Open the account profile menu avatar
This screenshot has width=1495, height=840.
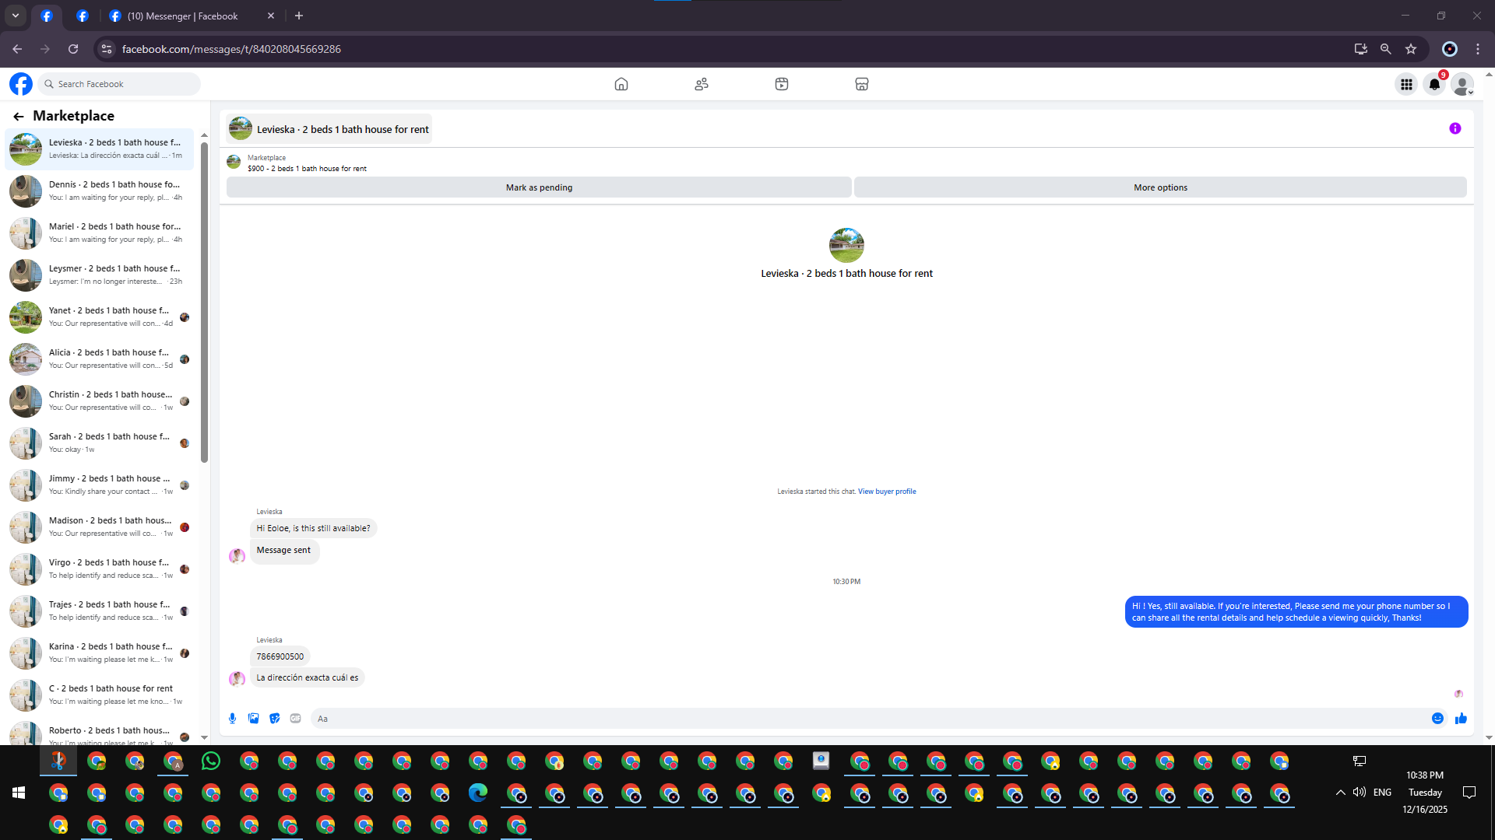click(x=1462, y=84)
